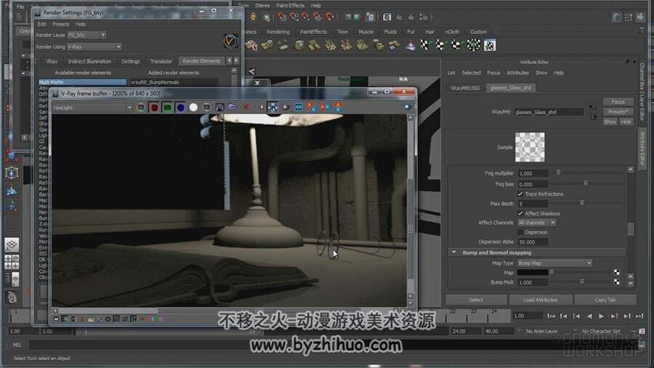Image resolution: width=654 pixels, height=368 pixels.
Task: Open Attributes menu in Attribute Editor
Action: coord(517,73)
